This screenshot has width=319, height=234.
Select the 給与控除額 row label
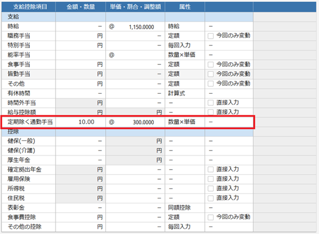[x=22, y=112]
